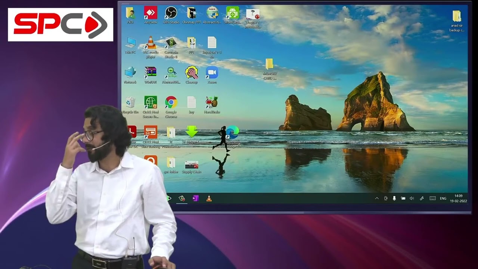Viewport: 478px width, 269px height.
Task: Select the HandBrake pineapple icon
Action: (x=212, y=105)
